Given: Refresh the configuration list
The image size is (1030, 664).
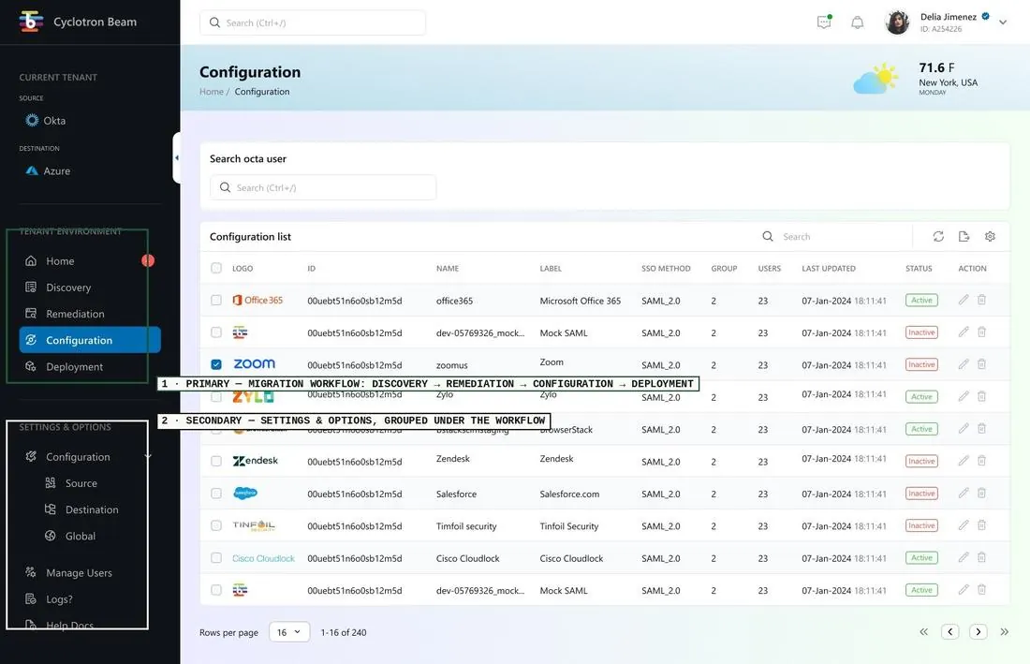Looking at the screenshot, I should pyautogui.click(x=938, y=236).
